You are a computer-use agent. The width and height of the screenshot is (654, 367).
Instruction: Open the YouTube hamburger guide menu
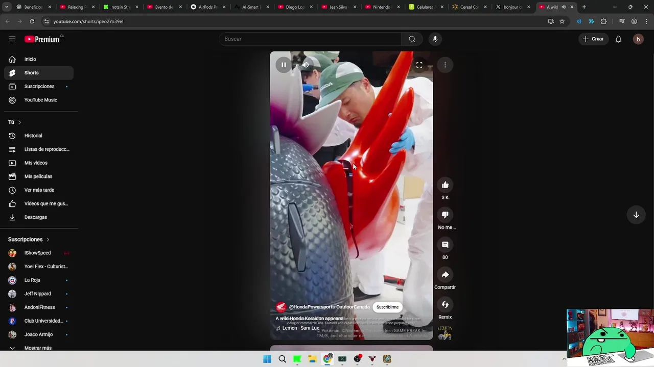coord(12,39)
